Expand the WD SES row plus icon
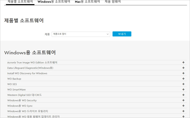This screenshot has height=118, width=190. click(183, 84)
